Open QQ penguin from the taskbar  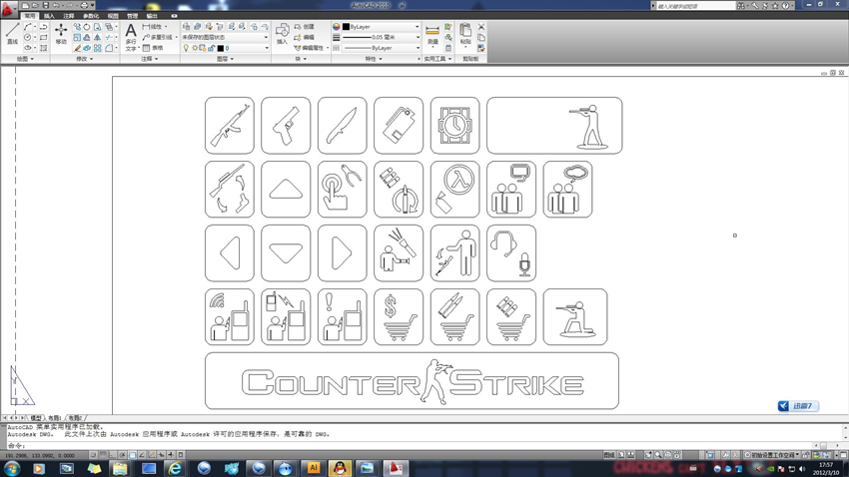coord(340,468)
